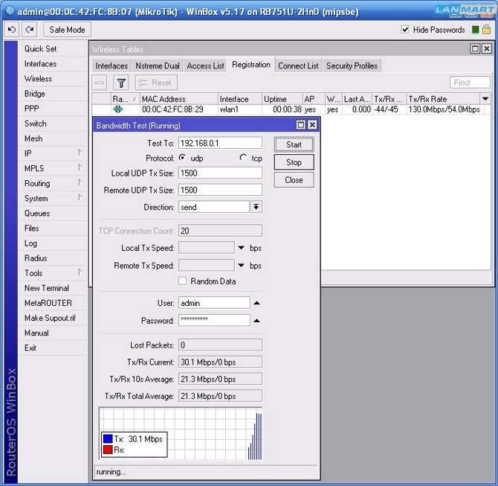498x486 pixels.
Task: Click the blue Tx color swatch in graph legend
Action: 108,439
